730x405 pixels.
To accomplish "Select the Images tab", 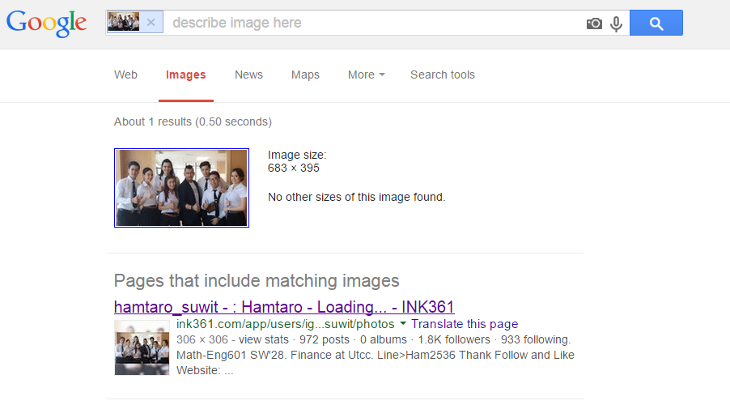I will point(186,75).
